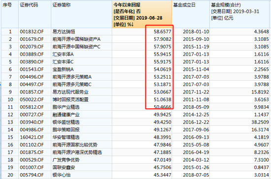This screenshot has width=271, height=179.
Task: Click fund code 050022.OF
Action: [x=32, y=99]
